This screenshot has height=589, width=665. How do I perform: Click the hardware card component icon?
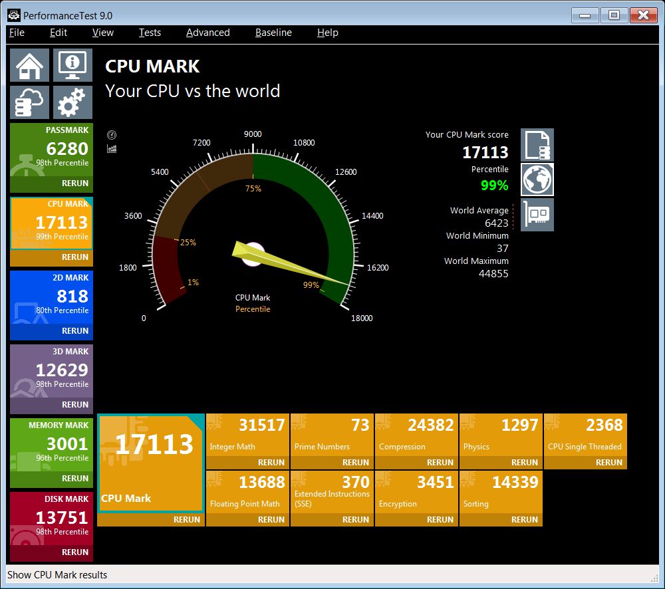(537, 215)
